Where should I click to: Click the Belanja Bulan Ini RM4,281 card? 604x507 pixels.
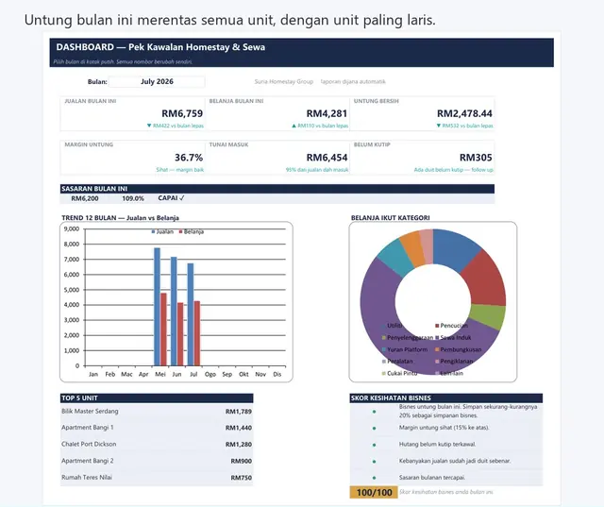[277, 114]
